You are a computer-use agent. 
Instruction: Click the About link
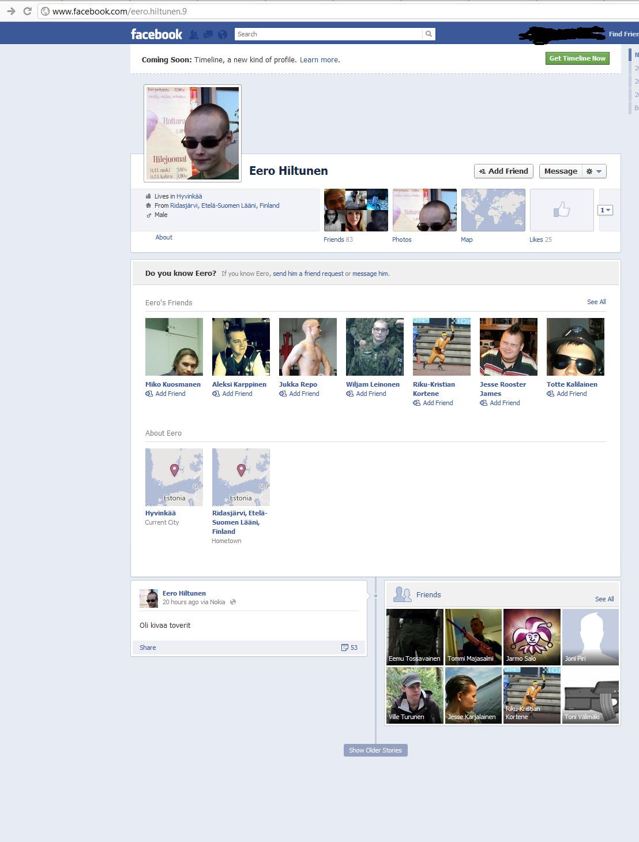(164, 237)
